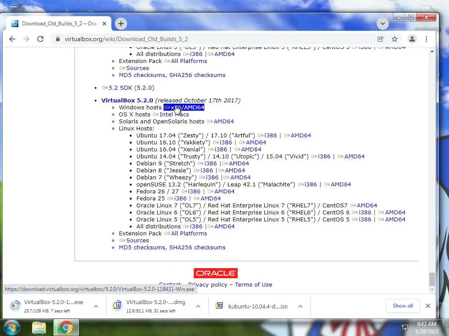The image size is (449, 336).
Task: Download Fedora 26 / 27 AMD64 package
Action: [221, 192]
